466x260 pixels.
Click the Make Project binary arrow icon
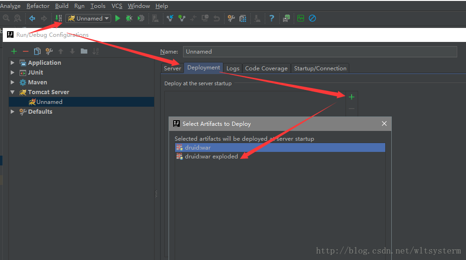click(x=58, y=18)
